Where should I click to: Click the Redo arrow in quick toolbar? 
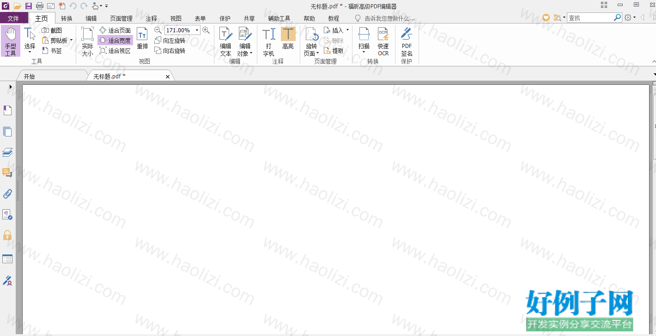point(84,6)
